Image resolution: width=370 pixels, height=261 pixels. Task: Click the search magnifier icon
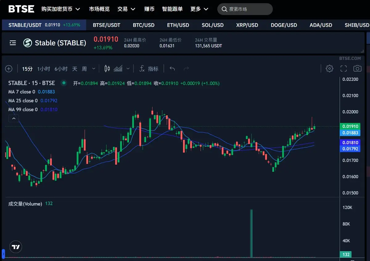[224, 9]
